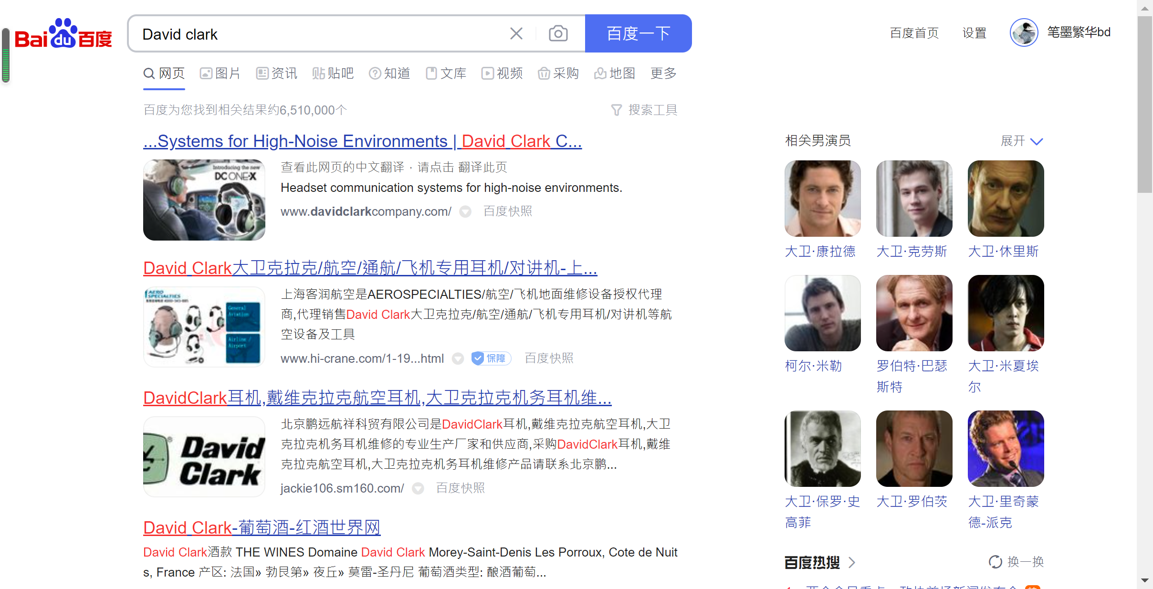The image size is (1153, 589).
Task: Open the 地图 tab
Action: (x=615, y=74)
